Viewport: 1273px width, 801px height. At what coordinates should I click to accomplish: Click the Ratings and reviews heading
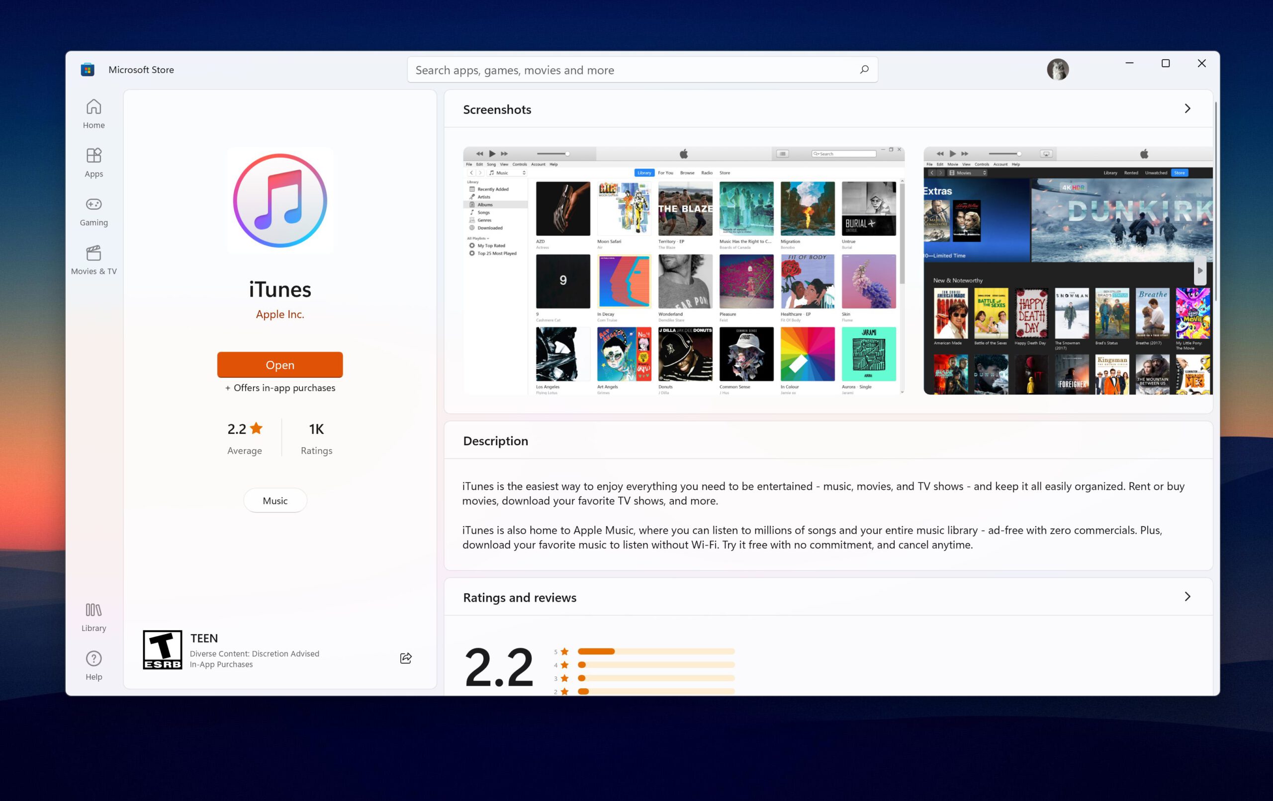(520, 598)
